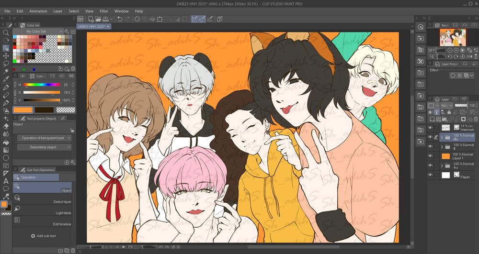Select the dark brown sub color swatch
Screen dimensions: 479x254
click(x=44, y=110)
